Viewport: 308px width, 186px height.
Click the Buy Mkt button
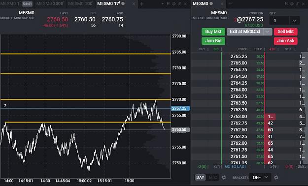(x=213, y=31)
